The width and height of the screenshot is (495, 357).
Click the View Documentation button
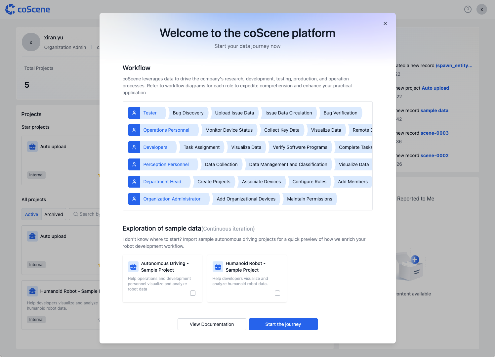pos(212,324)
